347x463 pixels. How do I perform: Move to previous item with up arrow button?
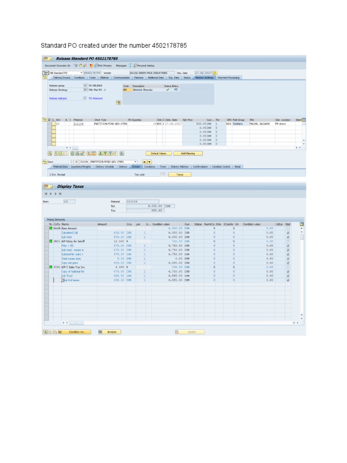tap(144, 162)
